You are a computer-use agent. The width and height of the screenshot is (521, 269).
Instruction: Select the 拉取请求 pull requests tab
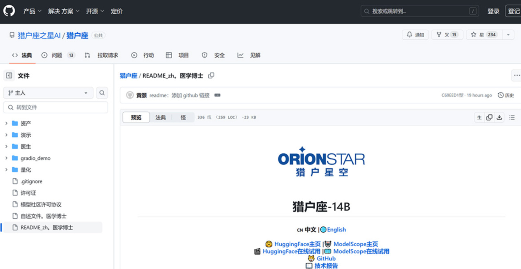coord(101,55)
